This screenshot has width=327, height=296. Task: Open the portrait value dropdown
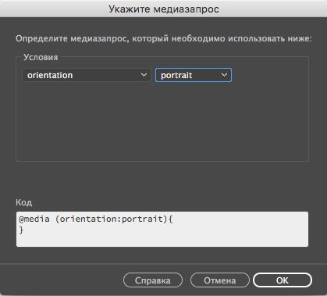tap(194, 75)
